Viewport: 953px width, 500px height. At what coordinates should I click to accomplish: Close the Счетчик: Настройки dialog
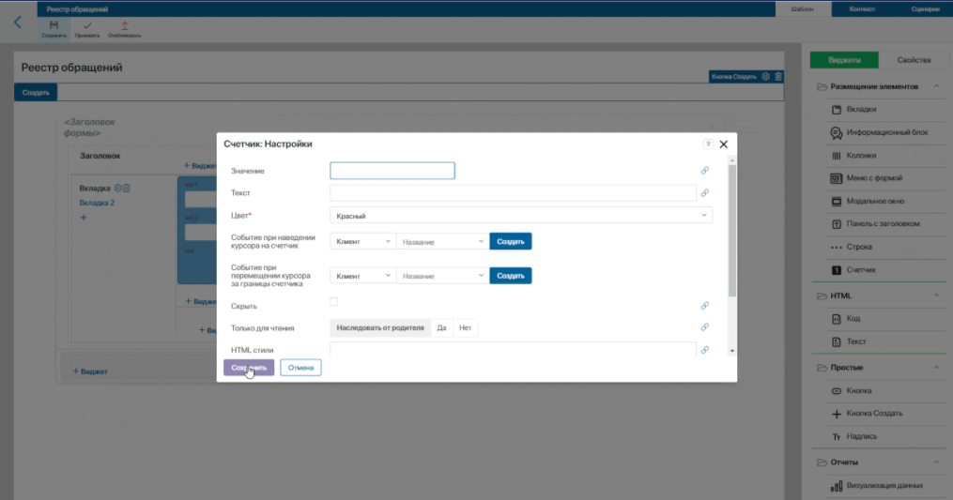point(723,144)
